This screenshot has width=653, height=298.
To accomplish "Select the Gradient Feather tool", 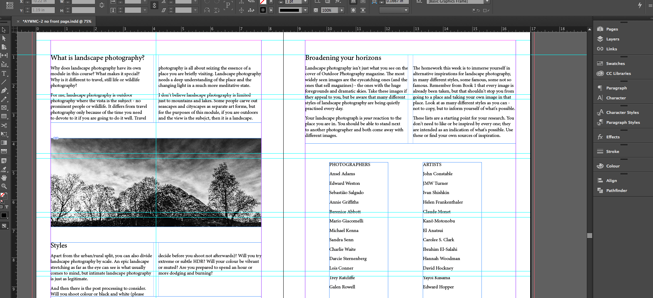I will (4, 151).
